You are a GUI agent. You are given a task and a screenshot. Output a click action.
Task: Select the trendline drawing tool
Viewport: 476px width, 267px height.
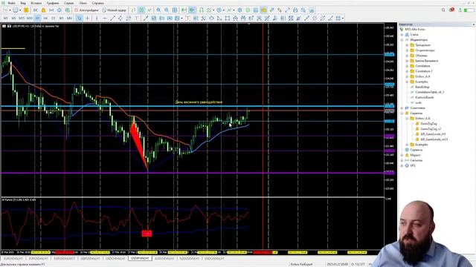pyautogui.click(x=112, y=18)
